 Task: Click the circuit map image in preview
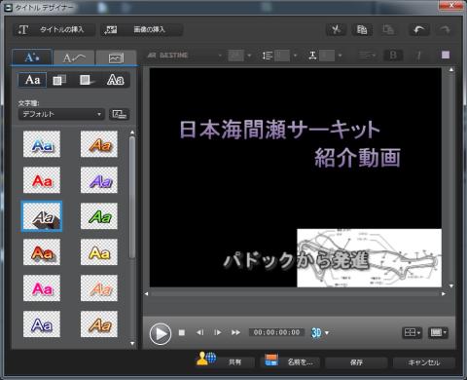coord(369,258)
